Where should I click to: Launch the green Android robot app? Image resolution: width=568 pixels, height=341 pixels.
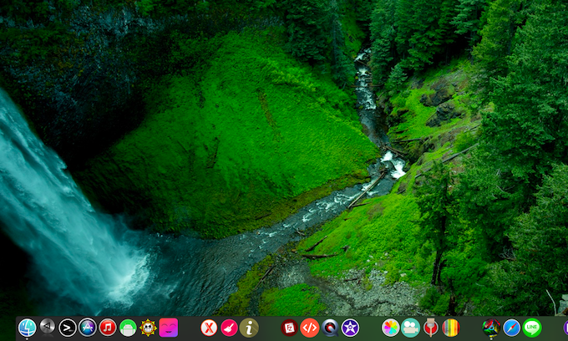128,328
